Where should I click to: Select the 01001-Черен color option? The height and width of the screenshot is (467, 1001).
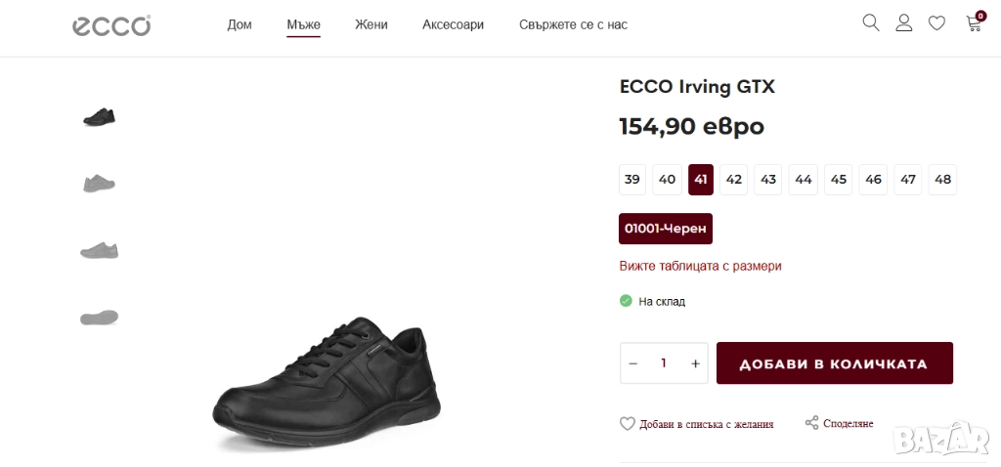[x=665, y=229]
